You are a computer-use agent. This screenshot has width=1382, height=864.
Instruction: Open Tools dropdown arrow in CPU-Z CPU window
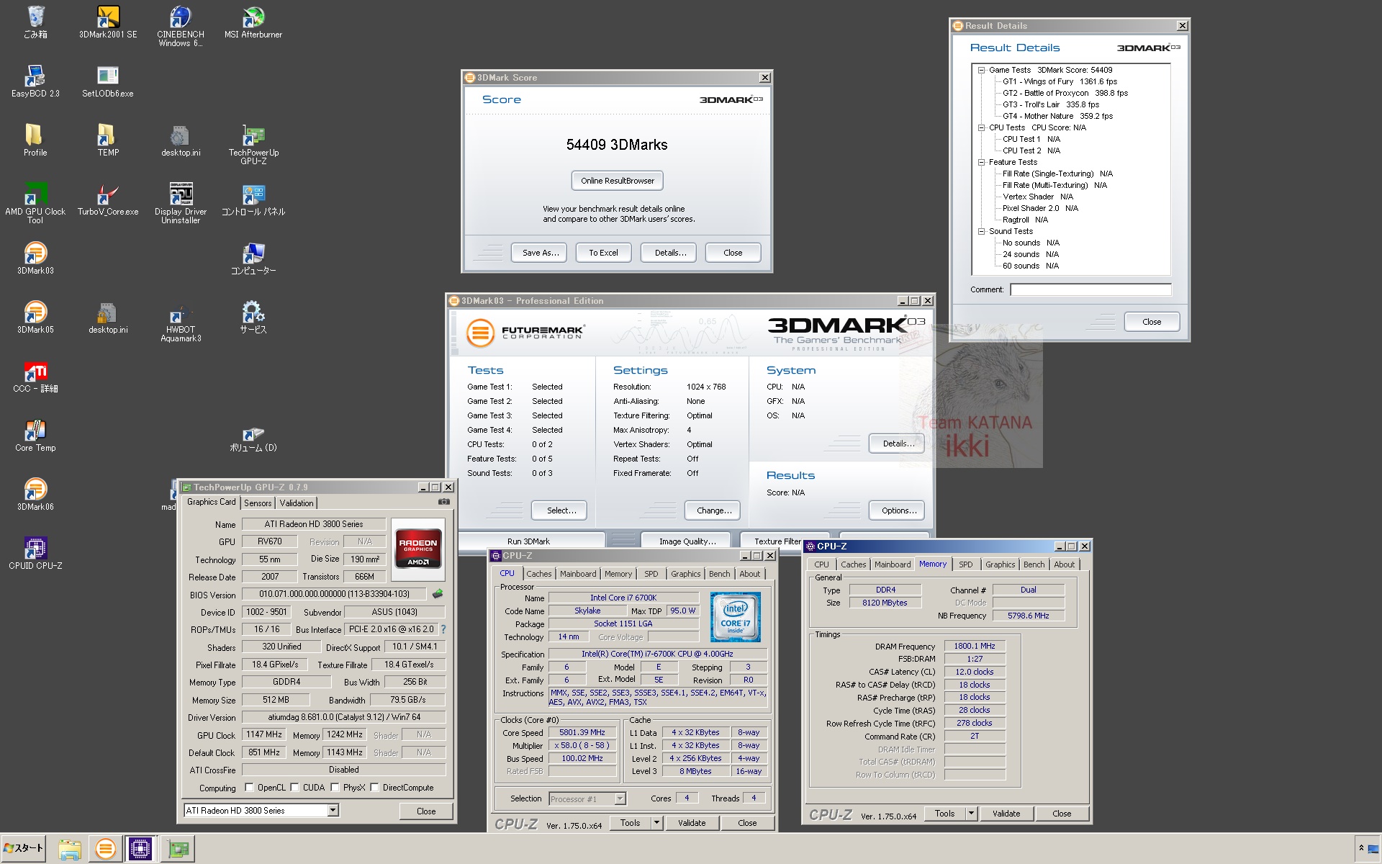click(656, 823)
